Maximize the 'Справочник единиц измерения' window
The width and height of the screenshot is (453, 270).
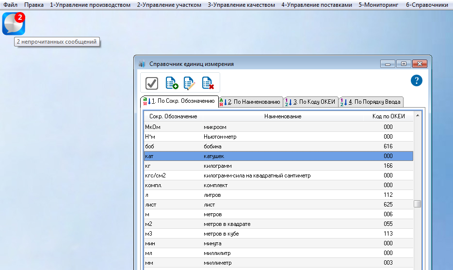[403, 64]
